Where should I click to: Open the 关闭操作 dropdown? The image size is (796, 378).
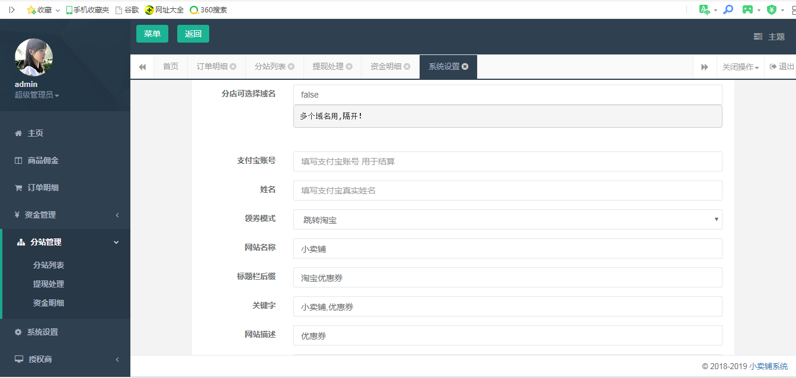pyautogui.click(x=740, y=67)
